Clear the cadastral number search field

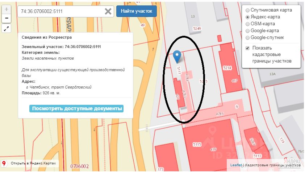coord(108,11)
